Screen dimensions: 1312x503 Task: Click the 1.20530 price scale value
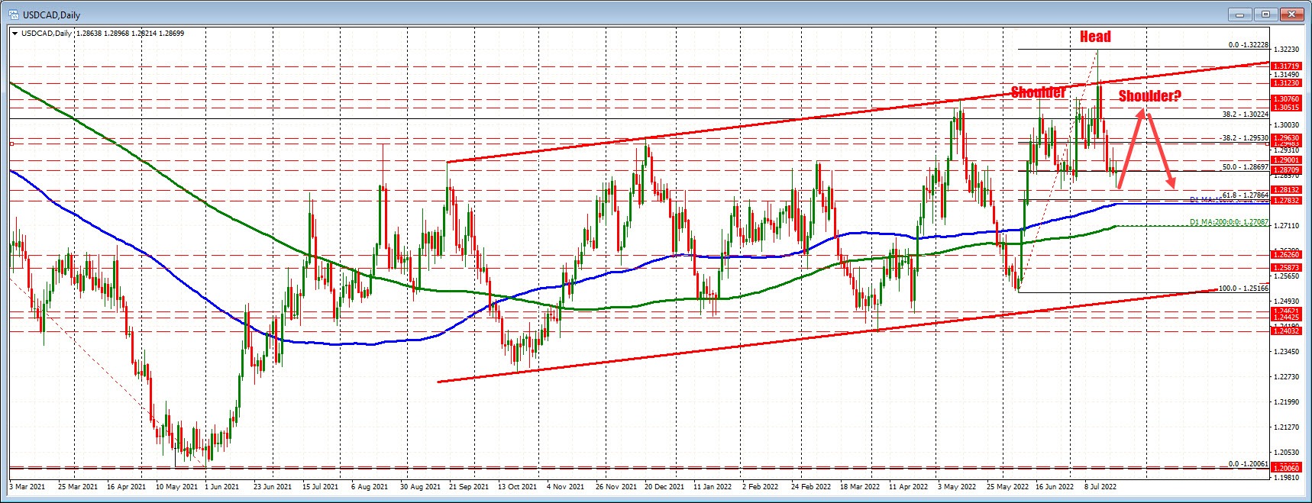coord(1285,453)
